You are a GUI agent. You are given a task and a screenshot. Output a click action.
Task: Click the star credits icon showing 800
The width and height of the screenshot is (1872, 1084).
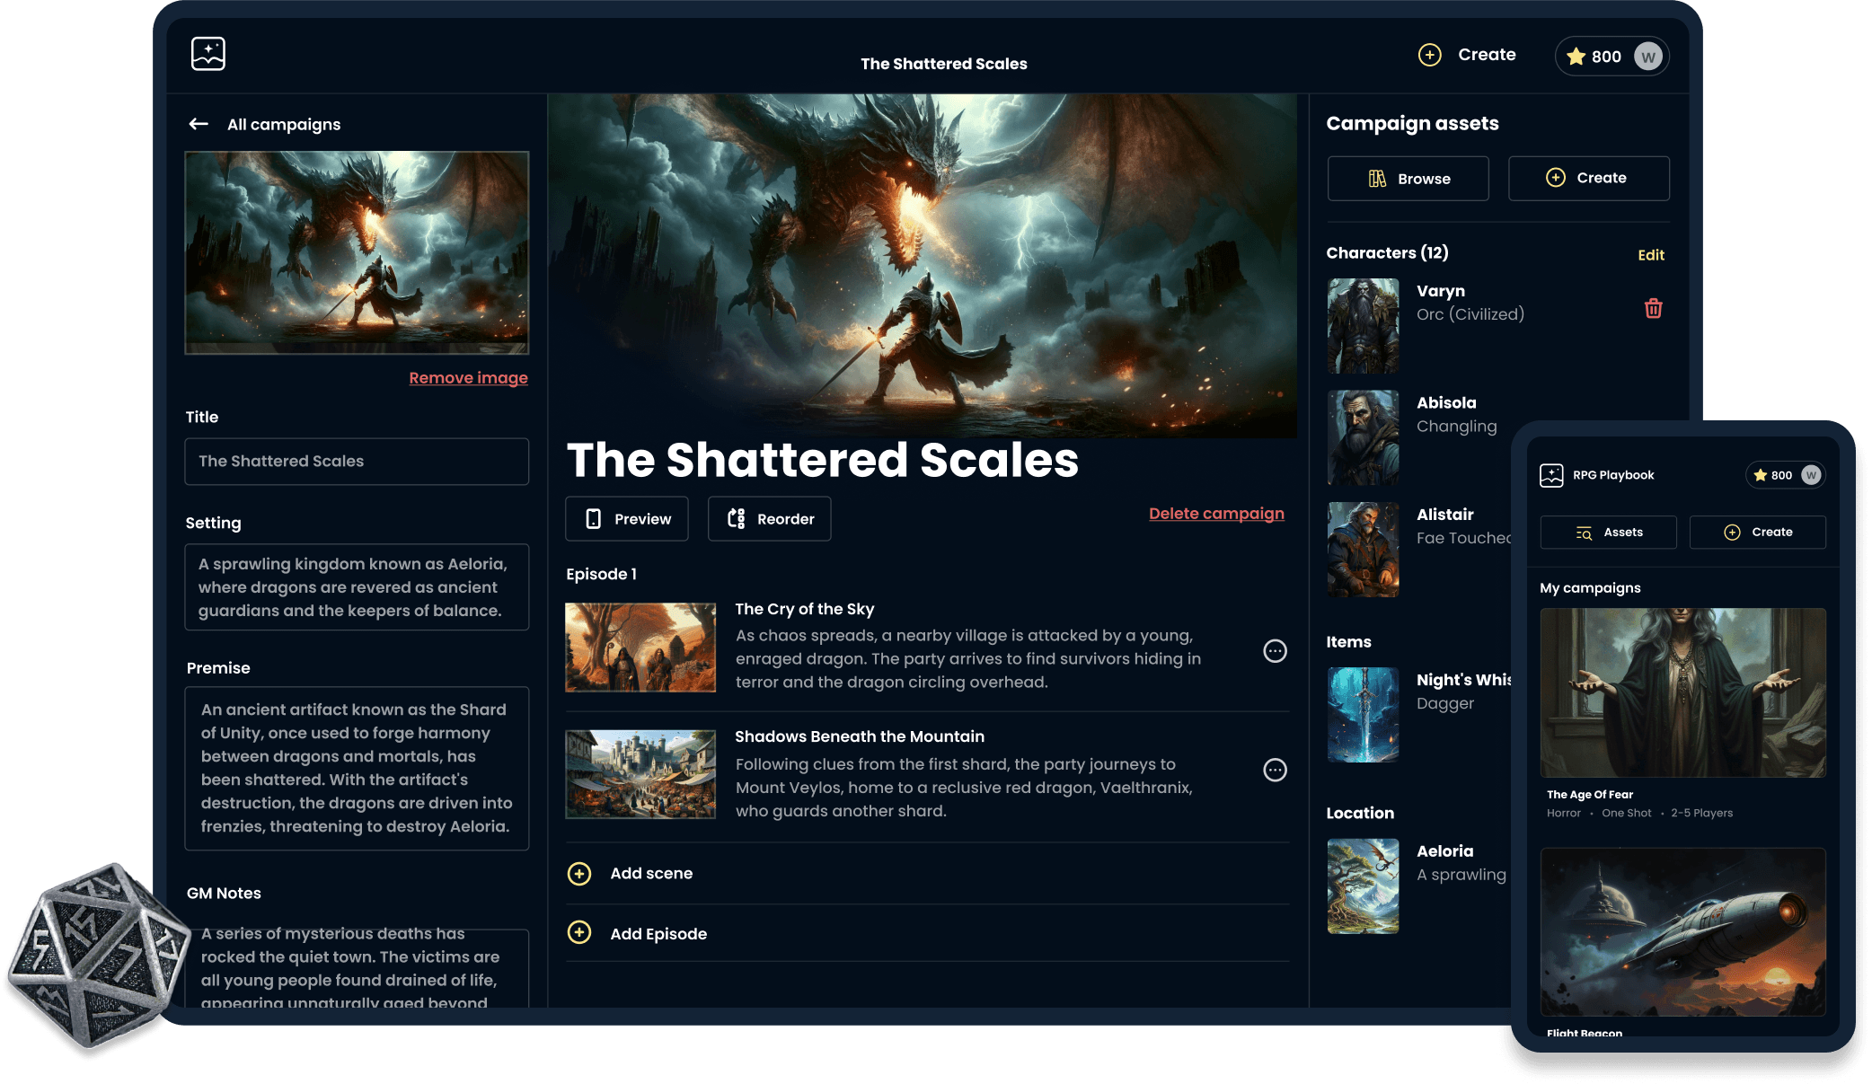coord(1576,57)
